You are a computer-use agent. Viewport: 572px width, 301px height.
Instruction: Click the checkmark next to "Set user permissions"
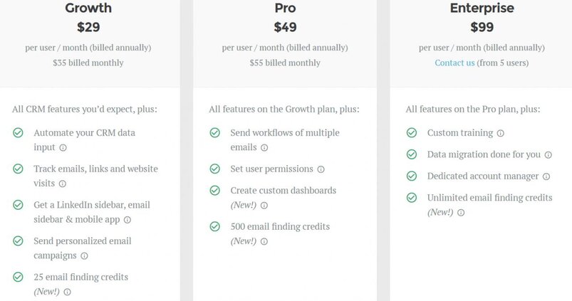click(x=214, y=169)
